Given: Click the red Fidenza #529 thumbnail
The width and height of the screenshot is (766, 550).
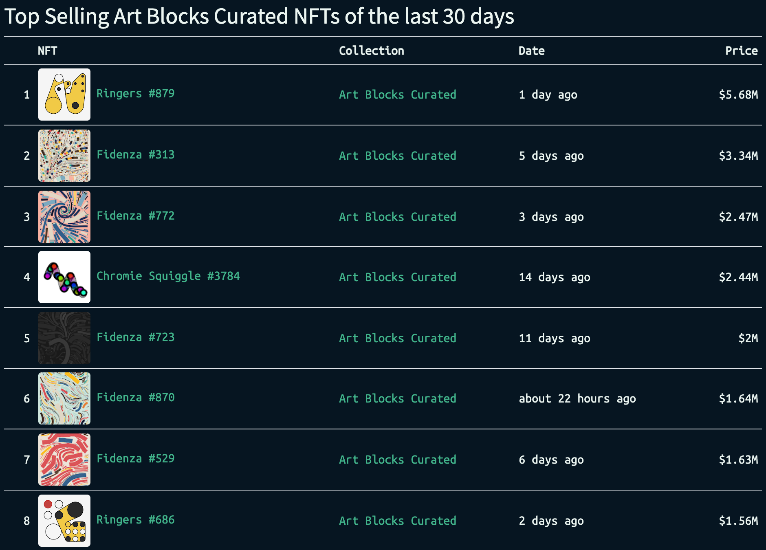Looking at the screenshot, I should pyautogui.click(x=64, y=460).
